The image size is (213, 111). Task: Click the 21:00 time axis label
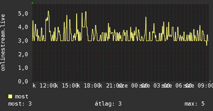tap(114, 86)
